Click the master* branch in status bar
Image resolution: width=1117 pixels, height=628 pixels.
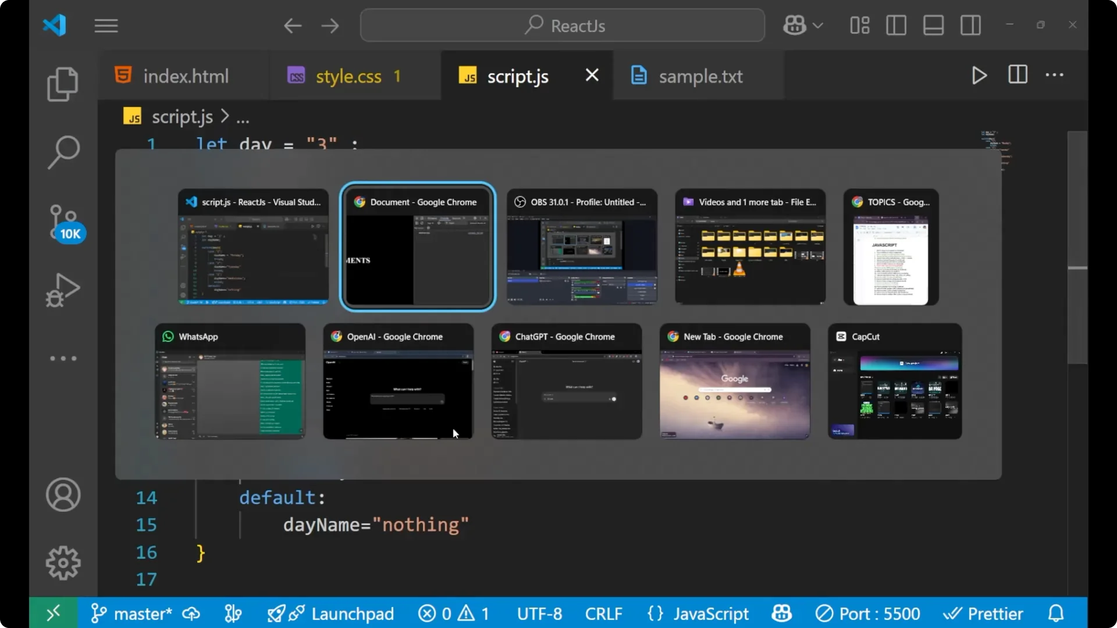tap(133, 613)
